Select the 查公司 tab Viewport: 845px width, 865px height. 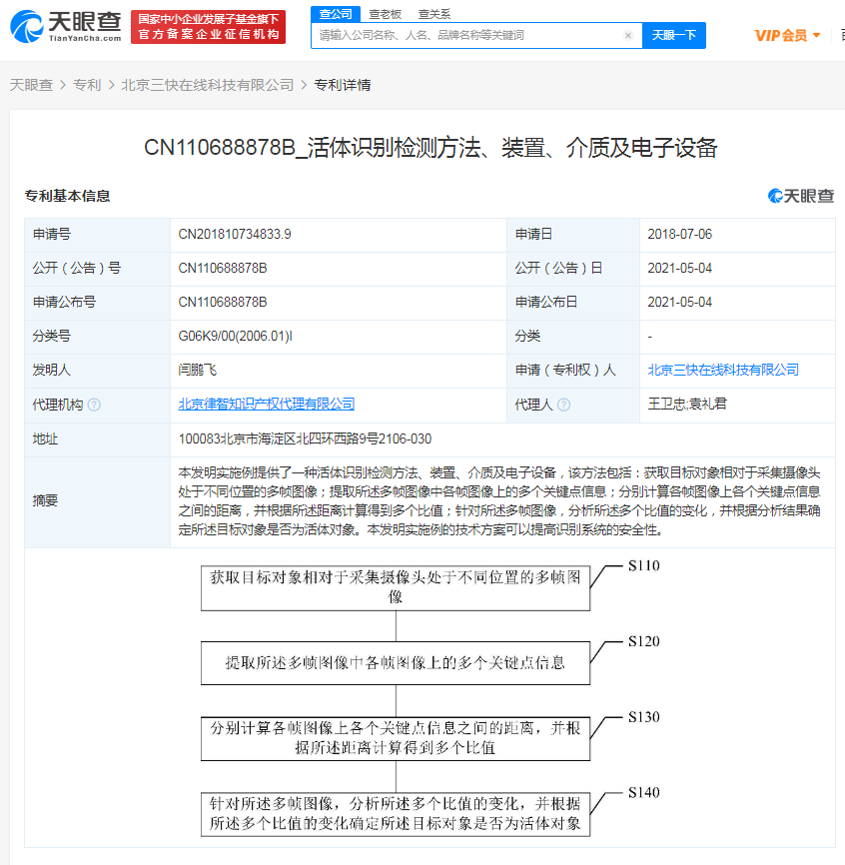(x=333, y=14)
